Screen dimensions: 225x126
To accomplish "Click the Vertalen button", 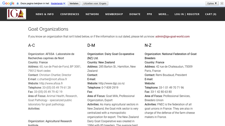I will tap(74, 3).
